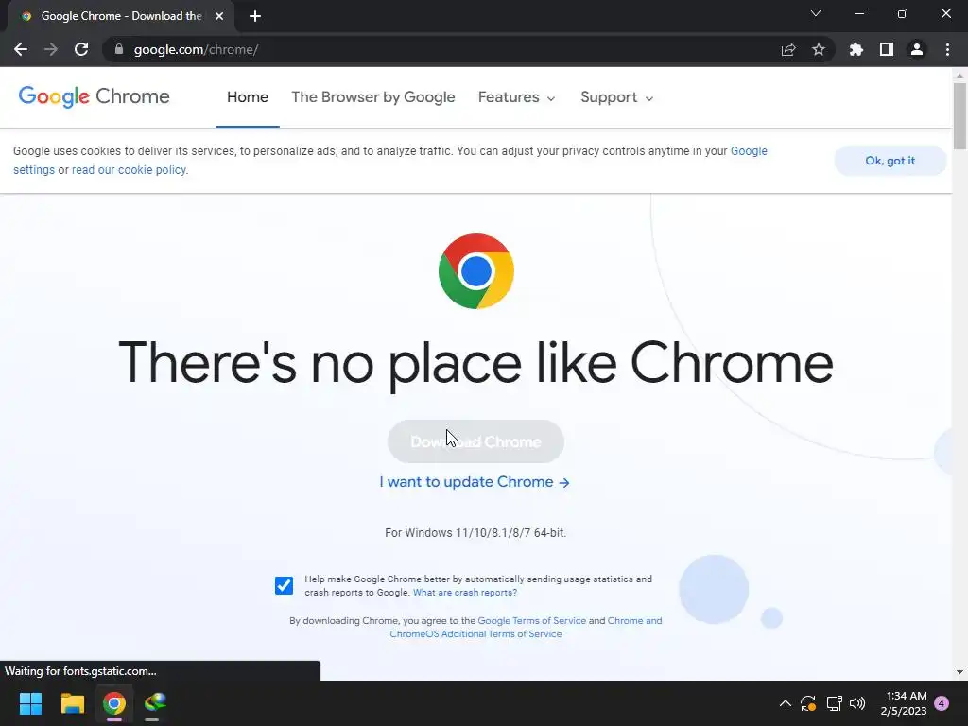Open a new tab with the plus button
This screenshot has height=726, width=968.
(255, 16)
